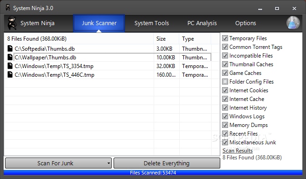
Task: Uncheck Thumbnail Caches
Action: click(x=225, y=64)
